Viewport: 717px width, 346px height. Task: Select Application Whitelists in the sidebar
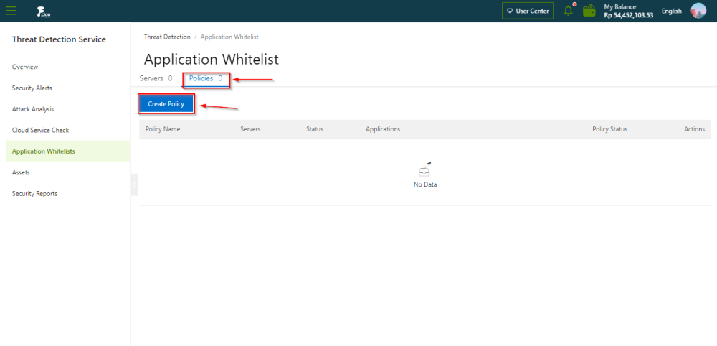[x=67, y=151]
